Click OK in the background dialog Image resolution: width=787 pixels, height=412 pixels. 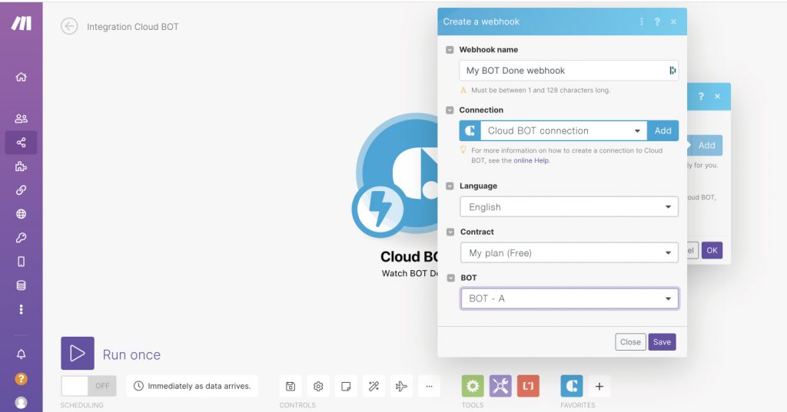point(712,250)
